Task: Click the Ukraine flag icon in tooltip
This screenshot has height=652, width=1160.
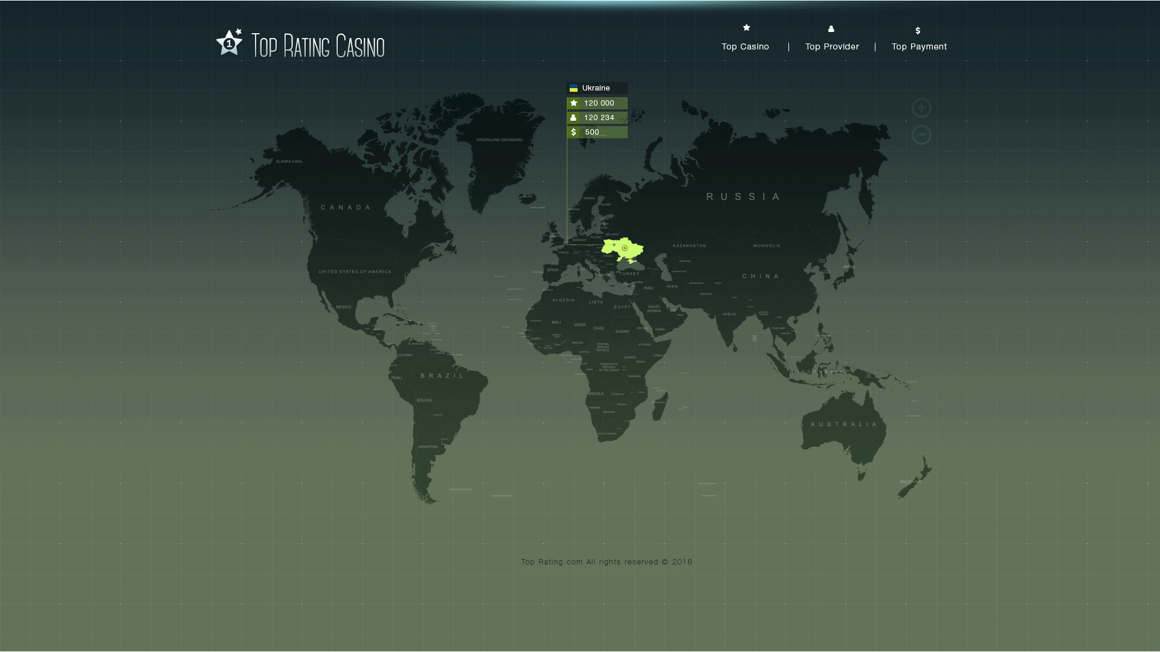Action: point(573,88)
